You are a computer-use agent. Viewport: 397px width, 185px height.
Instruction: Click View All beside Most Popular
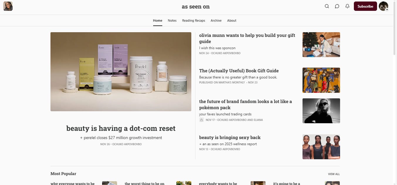point(334,174)
